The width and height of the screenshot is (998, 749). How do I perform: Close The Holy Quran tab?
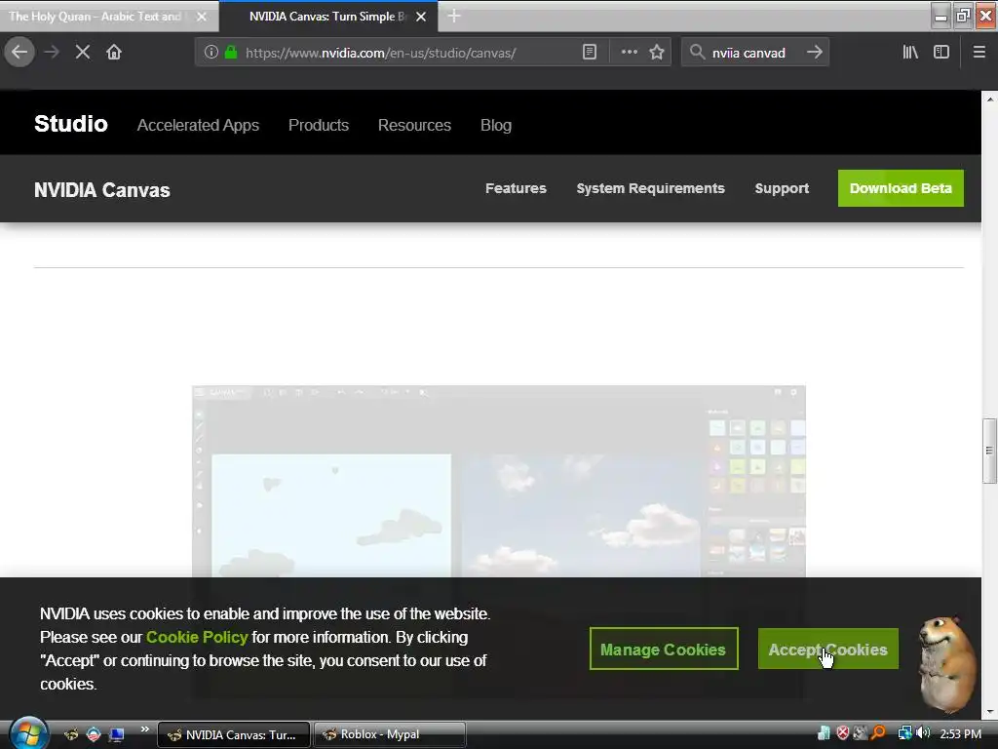(202, 17)
